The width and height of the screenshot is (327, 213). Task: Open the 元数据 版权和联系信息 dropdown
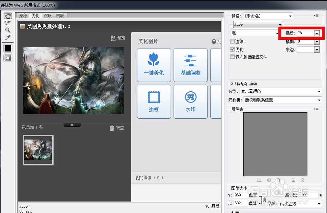coord(282,100)
